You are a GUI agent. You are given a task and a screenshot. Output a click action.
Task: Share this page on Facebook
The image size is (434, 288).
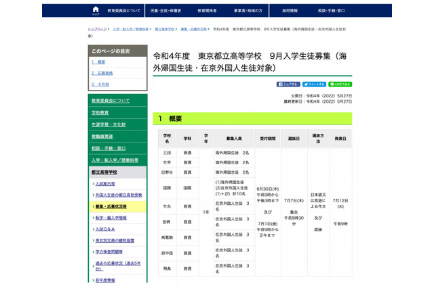288,85
